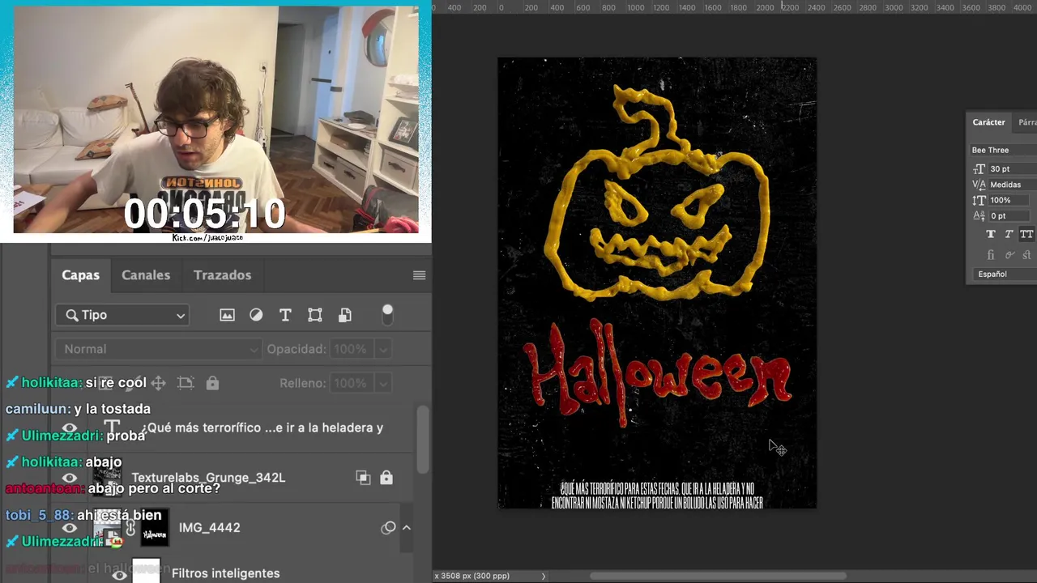
Task: Filter layers by smart objects icon
Action: click(345, 315)
